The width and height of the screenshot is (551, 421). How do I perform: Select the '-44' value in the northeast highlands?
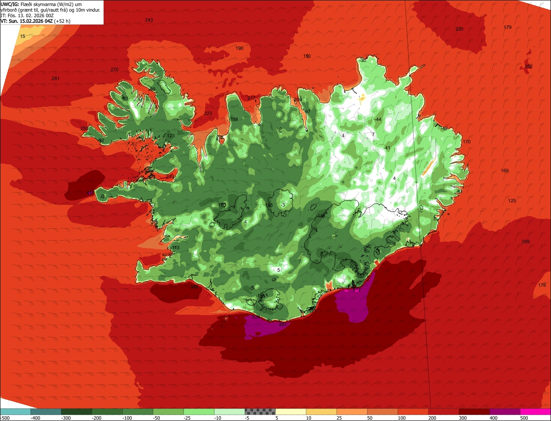378,119
